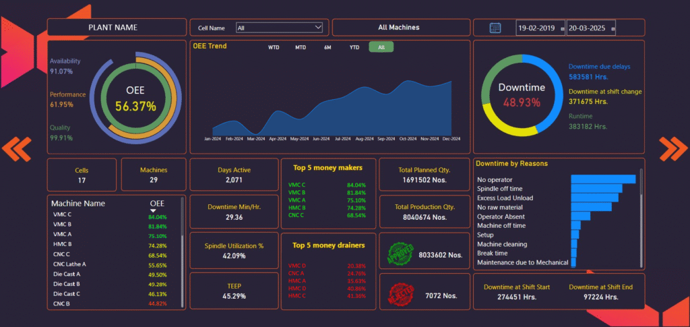This screenshot has height=327, width=690.
Task: Click the calendar icon beside the date range
Action: 495,28
